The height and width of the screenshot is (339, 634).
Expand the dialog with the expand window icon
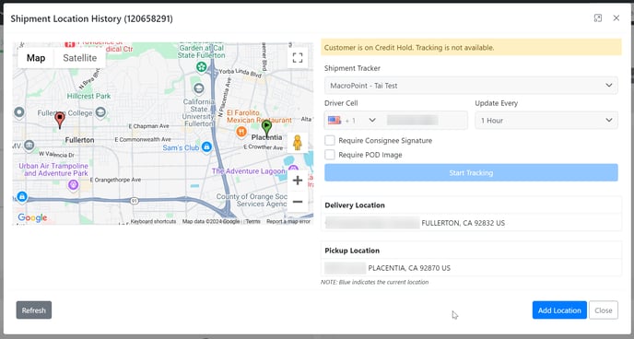click(x=598, y=18)
